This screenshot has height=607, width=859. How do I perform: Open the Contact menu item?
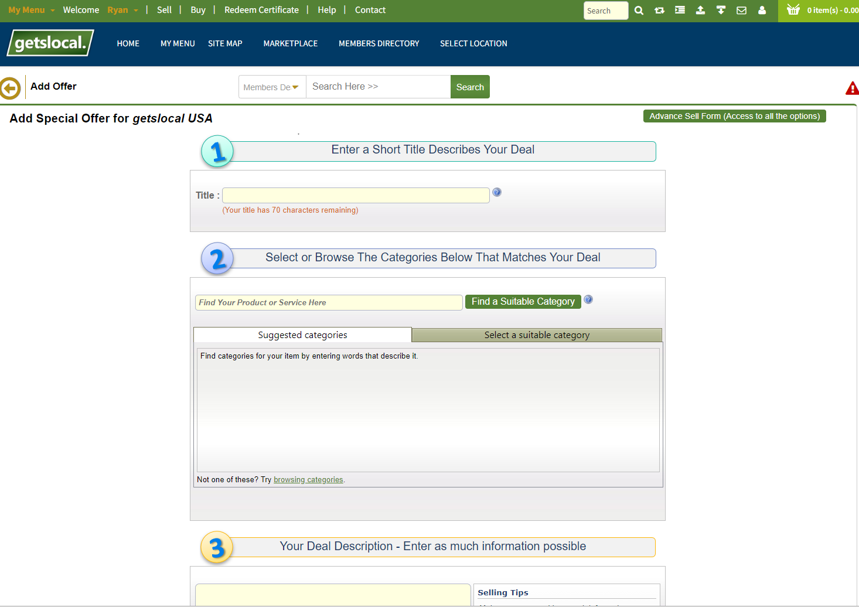click(370, 10)
